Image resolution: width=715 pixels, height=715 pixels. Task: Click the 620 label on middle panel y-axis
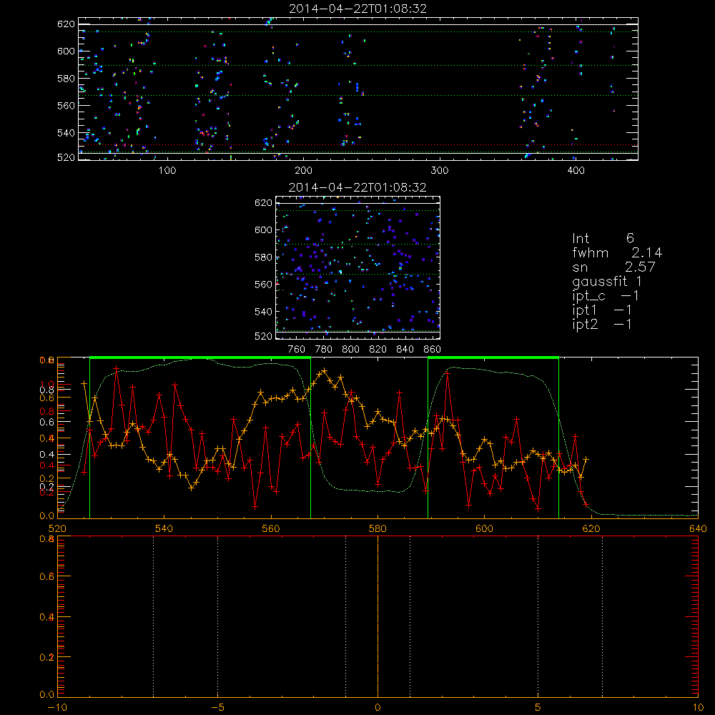coord(264,202)
